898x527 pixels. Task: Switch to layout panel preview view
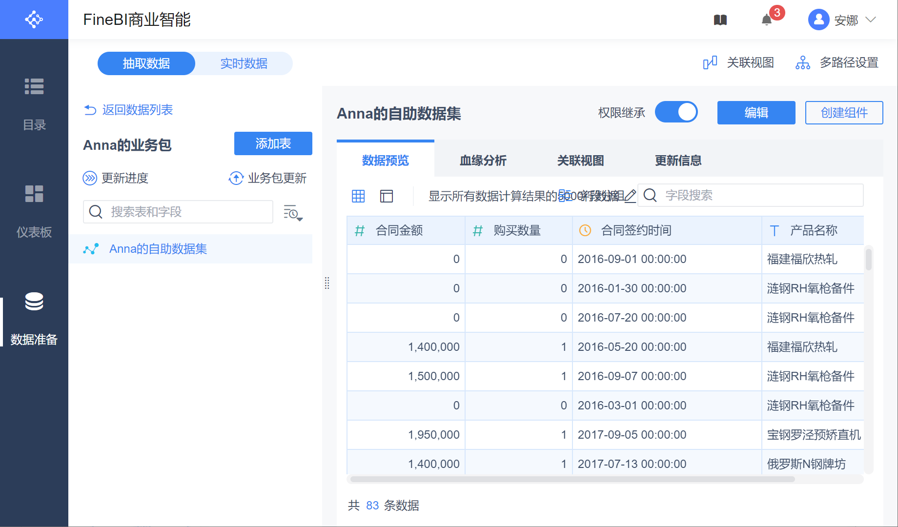click(387, 196)
